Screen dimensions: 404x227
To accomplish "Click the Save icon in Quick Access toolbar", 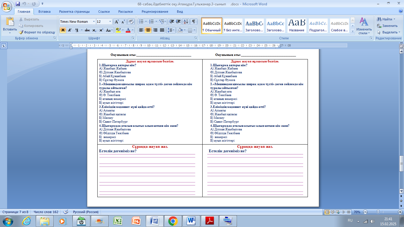I will (18, 4).
